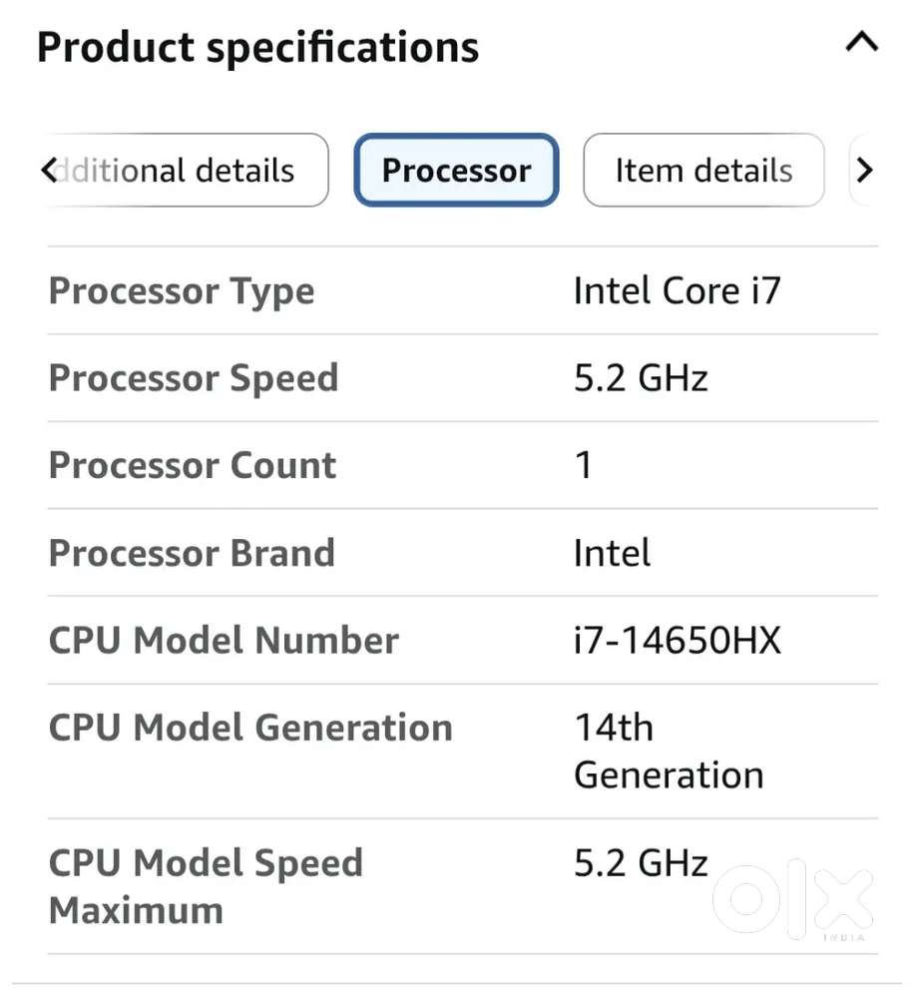Open the Item details tab
914x997 pixels.
tap(703, 171)
